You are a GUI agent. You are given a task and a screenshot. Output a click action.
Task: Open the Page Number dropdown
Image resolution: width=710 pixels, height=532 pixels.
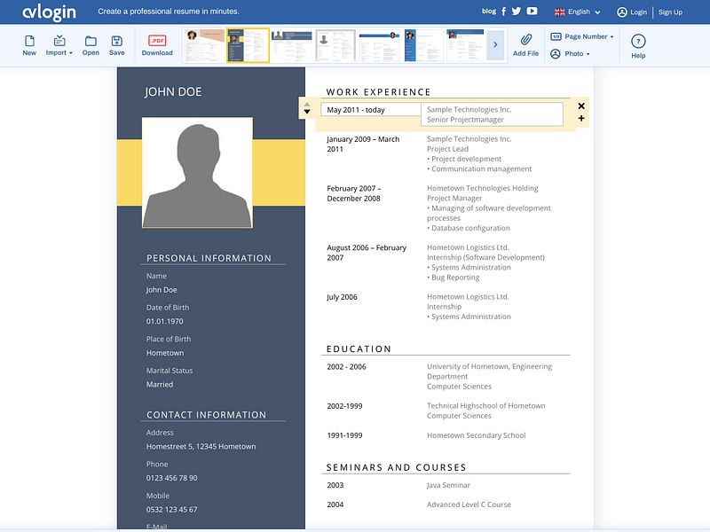coord(582,36)
